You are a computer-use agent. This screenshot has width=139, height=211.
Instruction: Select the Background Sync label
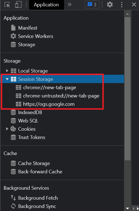pos(37,206)
